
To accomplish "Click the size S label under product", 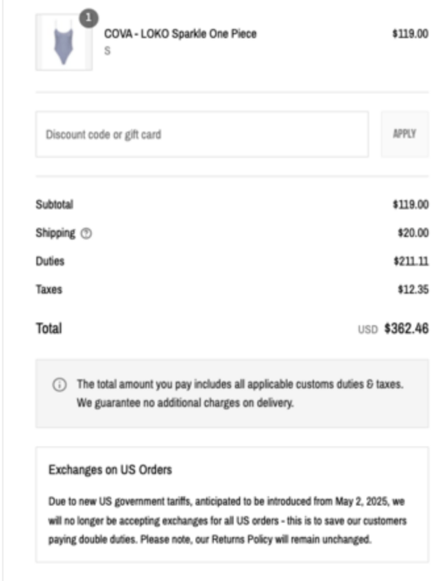I will pyautogui.click(x=107, y=51).
